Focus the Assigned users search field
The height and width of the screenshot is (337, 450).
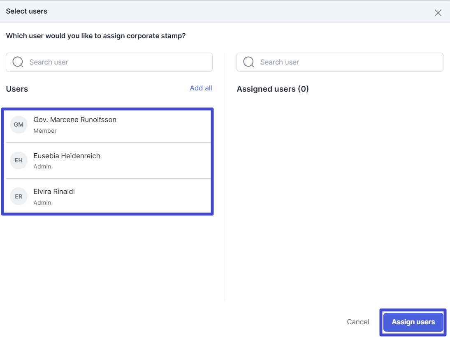pyautogui.click(x=340, y=62)
